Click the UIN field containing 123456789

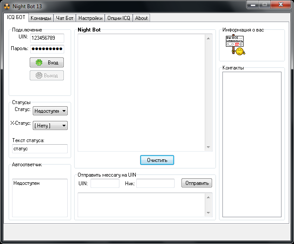pos(47,38)
